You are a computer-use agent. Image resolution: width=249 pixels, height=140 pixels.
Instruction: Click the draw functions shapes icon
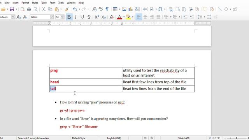tap(235, 9)
